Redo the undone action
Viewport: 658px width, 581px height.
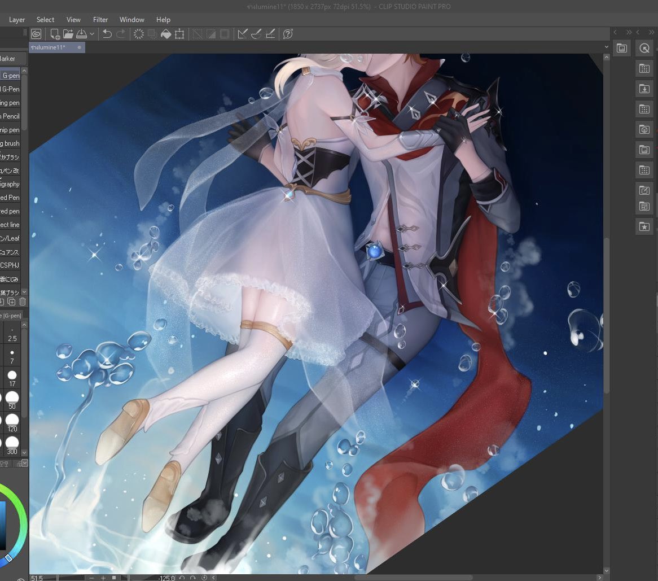click(x=120, y=34)
